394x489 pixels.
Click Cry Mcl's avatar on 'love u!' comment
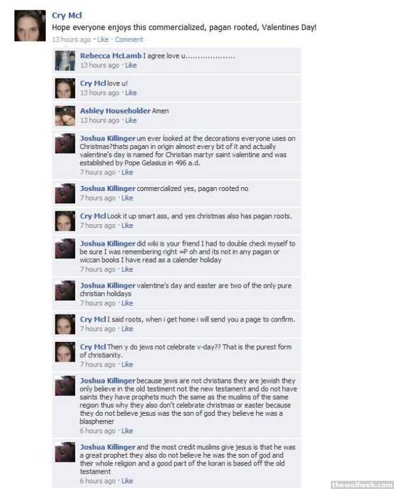pos(65,89)
